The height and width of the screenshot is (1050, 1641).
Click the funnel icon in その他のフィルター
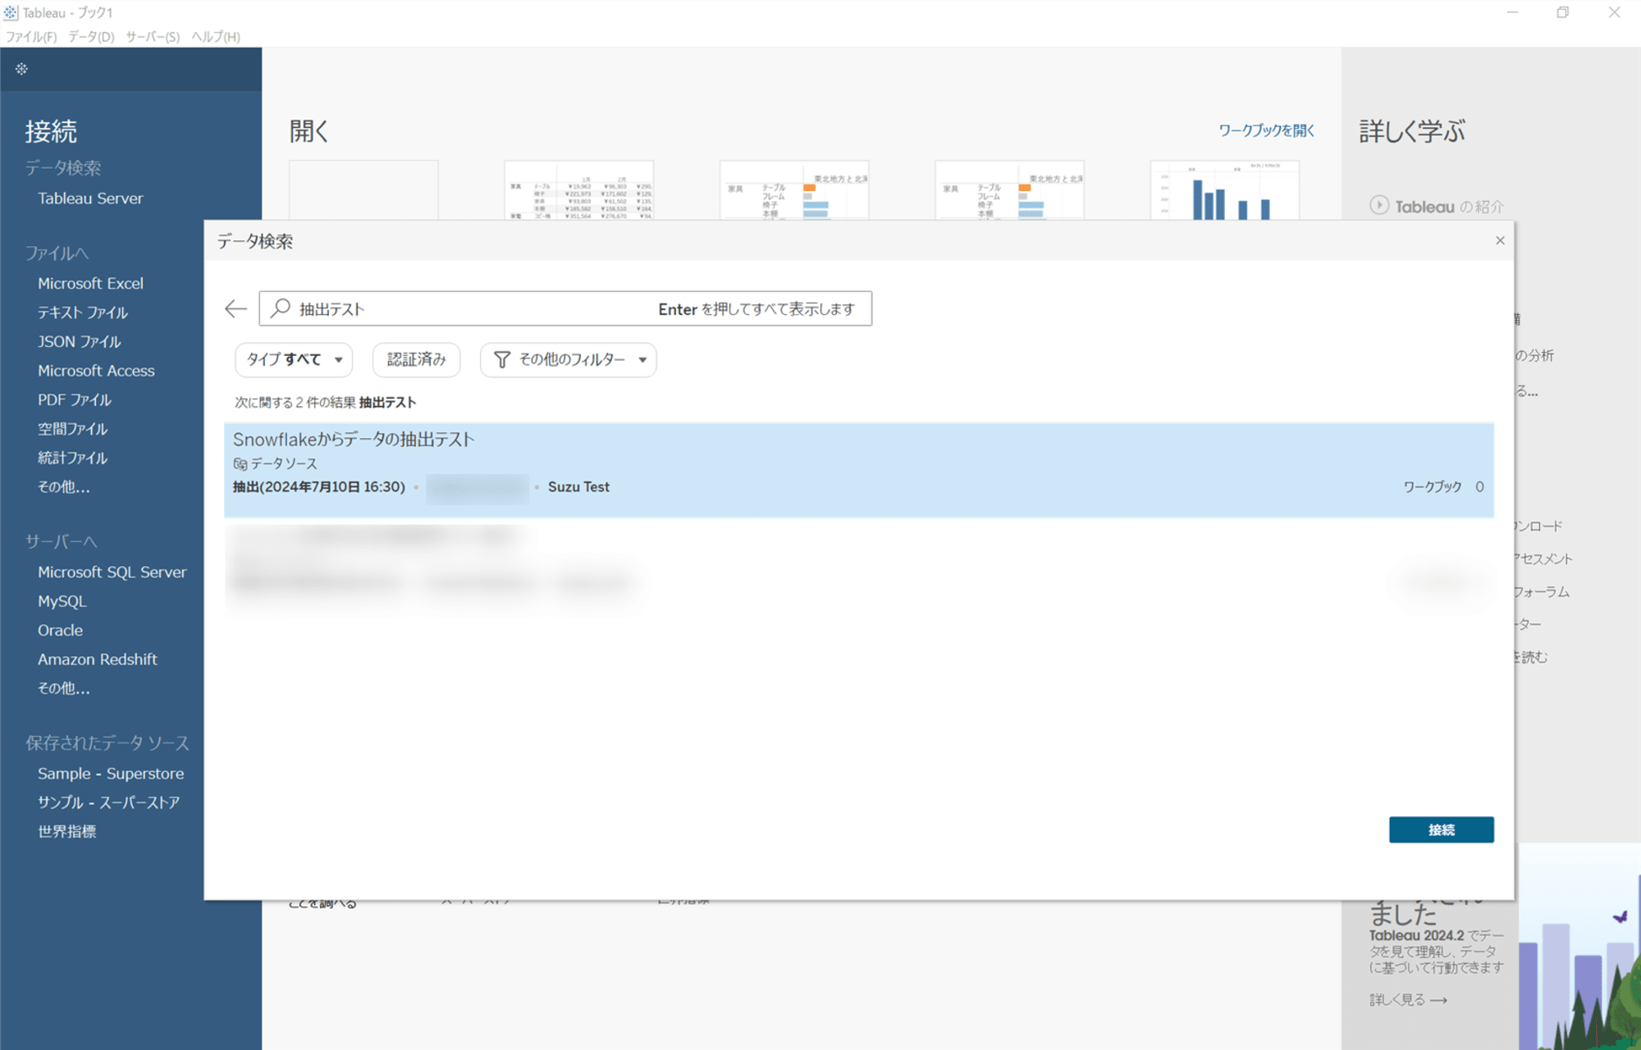(501, 359)
